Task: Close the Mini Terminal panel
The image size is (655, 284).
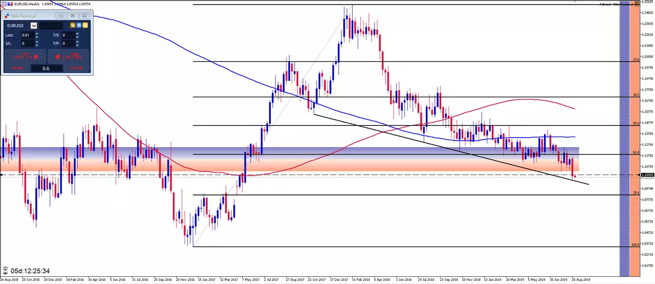Action: (x=84, y=16)
